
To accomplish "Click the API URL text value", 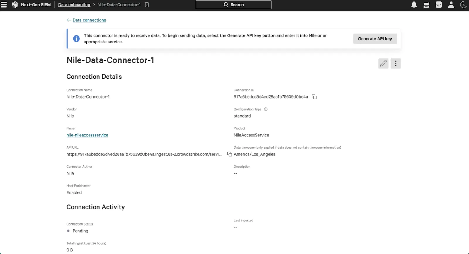I will pyautogui.click(x=144, y=154).
